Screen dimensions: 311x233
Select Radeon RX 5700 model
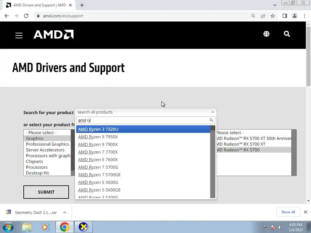(254, 150)
